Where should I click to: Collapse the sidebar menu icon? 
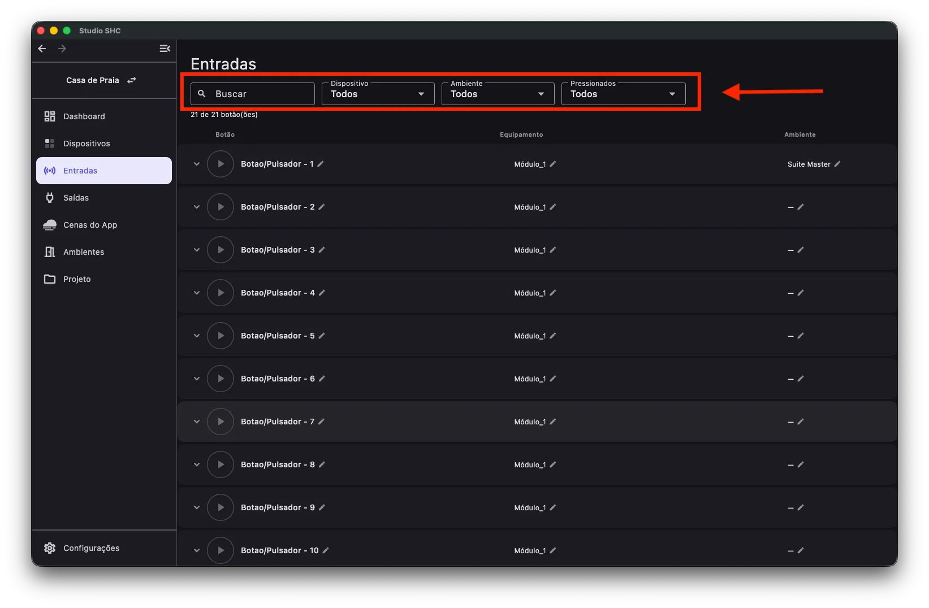tap(165, 49)
